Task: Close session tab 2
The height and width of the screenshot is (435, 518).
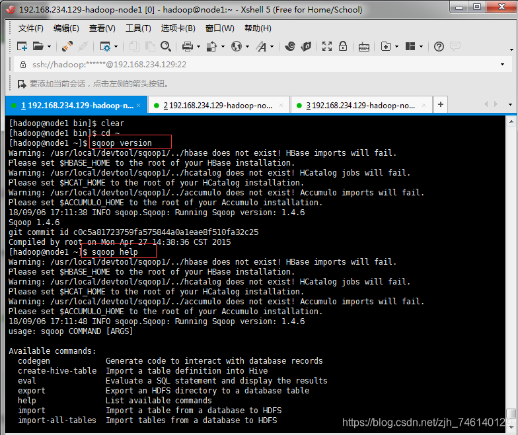Action: point(281,106)
